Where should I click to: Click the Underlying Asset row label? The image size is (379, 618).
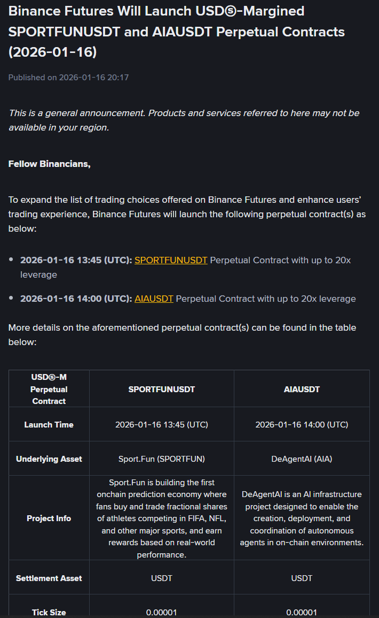point(49,459)
